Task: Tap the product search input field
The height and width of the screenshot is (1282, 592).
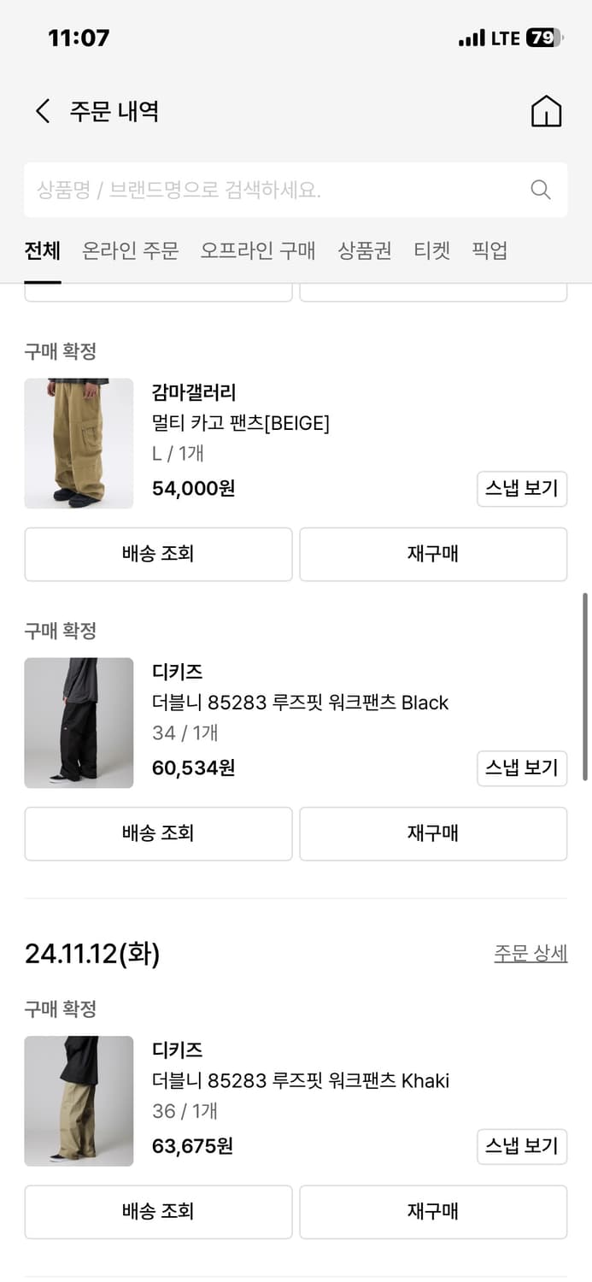Action: tap(256, 190)
